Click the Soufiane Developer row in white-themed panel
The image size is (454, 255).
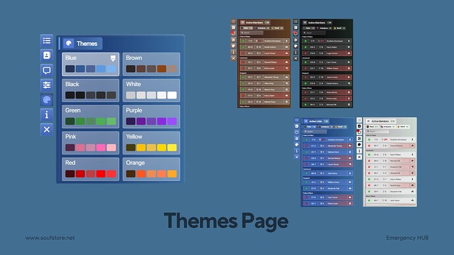(390, 139)
